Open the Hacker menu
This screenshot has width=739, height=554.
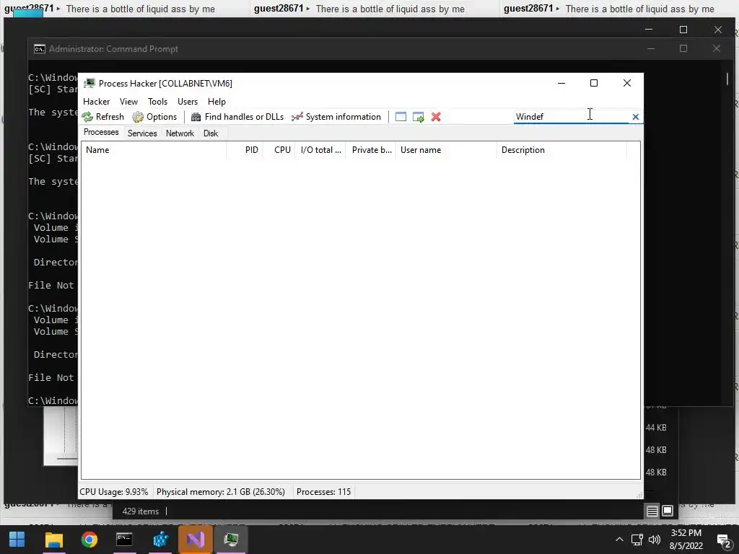point(96,102)
